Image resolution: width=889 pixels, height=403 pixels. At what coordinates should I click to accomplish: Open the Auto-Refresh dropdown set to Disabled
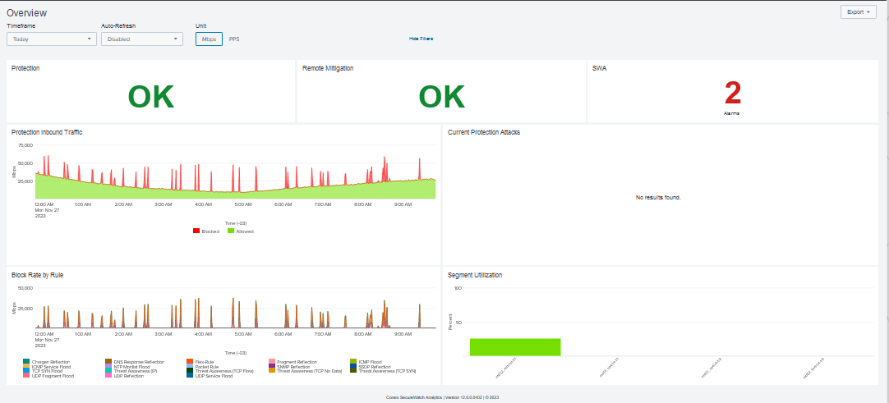point(141,39)
